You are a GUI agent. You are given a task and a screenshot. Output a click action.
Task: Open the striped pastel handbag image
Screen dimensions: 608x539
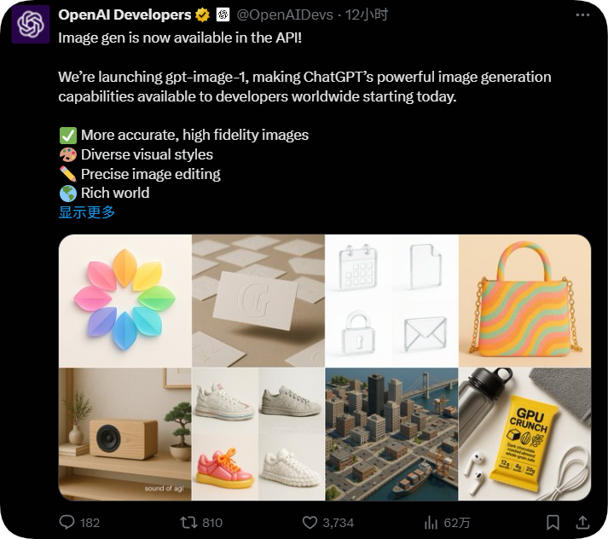(x=524, y=300)
